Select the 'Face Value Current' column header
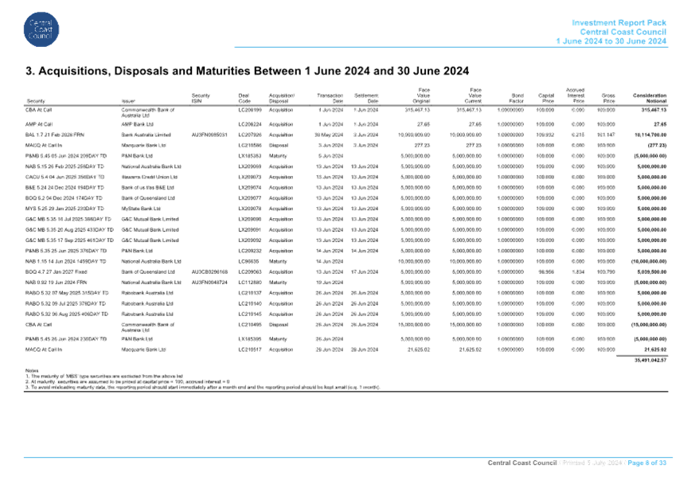Image resolution: width=695 pixels, height=492 pixels. pos(473,96)
